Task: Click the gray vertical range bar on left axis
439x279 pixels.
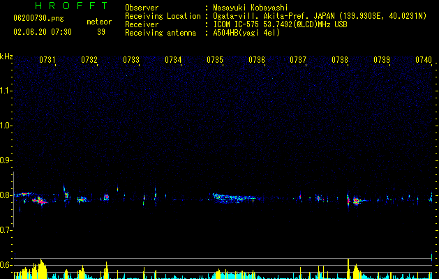Action: 13,199
